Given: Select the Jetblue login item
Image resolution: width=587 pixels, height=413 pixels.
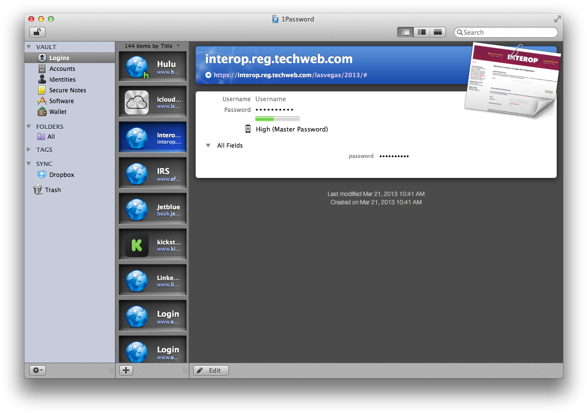Looking at the screenshot, I should [x=153, y=209].
